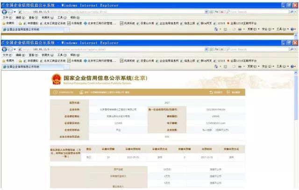Open 年报模拟 favorite in front window
The image size is (299, 190).
coord(31,61)
